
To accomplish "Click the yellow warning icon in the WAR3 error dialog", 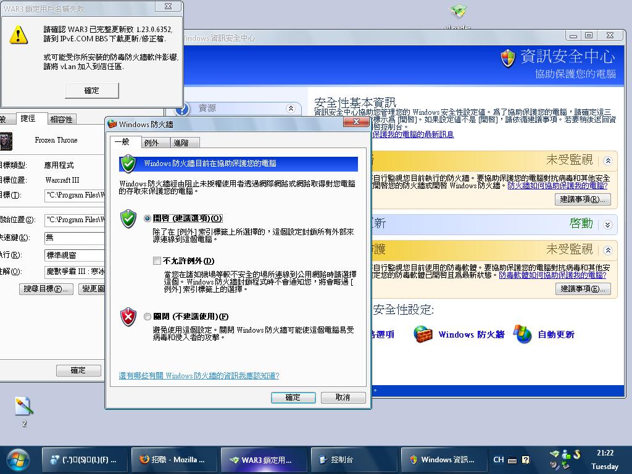I will coord(19,35).
